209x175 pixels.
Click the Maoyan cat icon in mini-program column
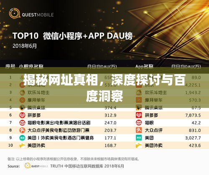[22, 123]
